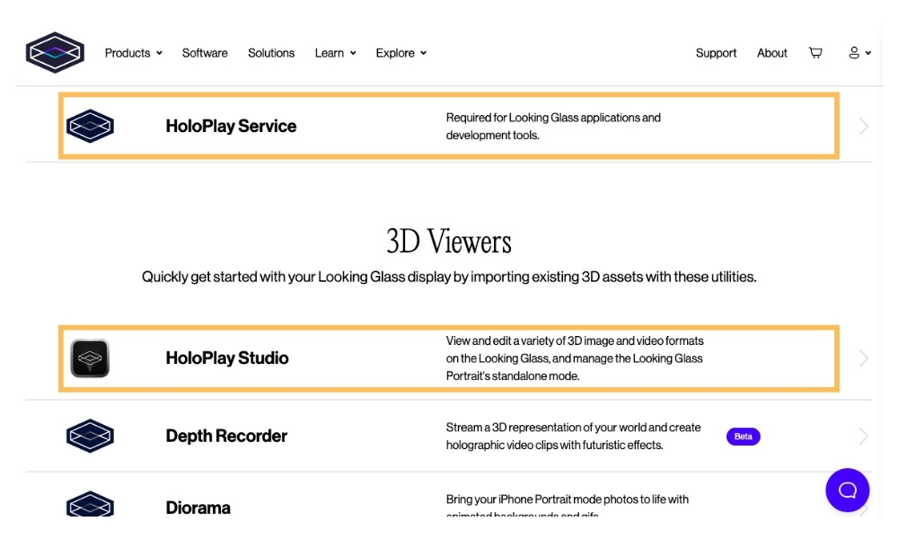Screen dimensions: 898x539
Task: Open the Diorama title link
Action: click(198, 508)
